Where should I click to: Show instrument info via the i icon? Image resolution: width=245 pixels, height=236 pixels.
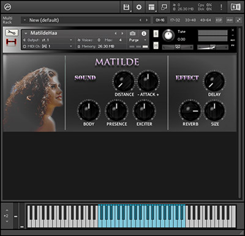[144, 34]
